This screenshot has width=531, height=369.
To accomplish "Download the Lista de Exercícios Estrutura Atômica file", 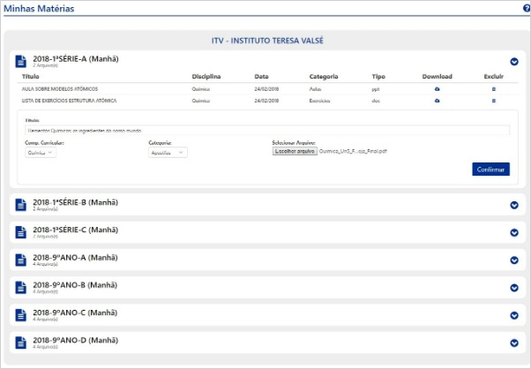I will [x=438, y=101].
